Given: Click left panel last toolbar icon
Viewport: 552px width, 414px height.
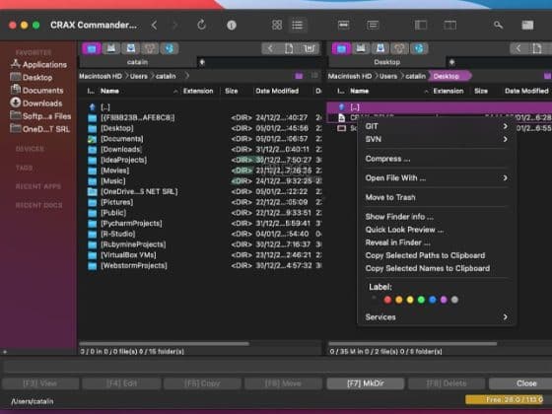Looking at the screenshot, I should pos(310,48).
